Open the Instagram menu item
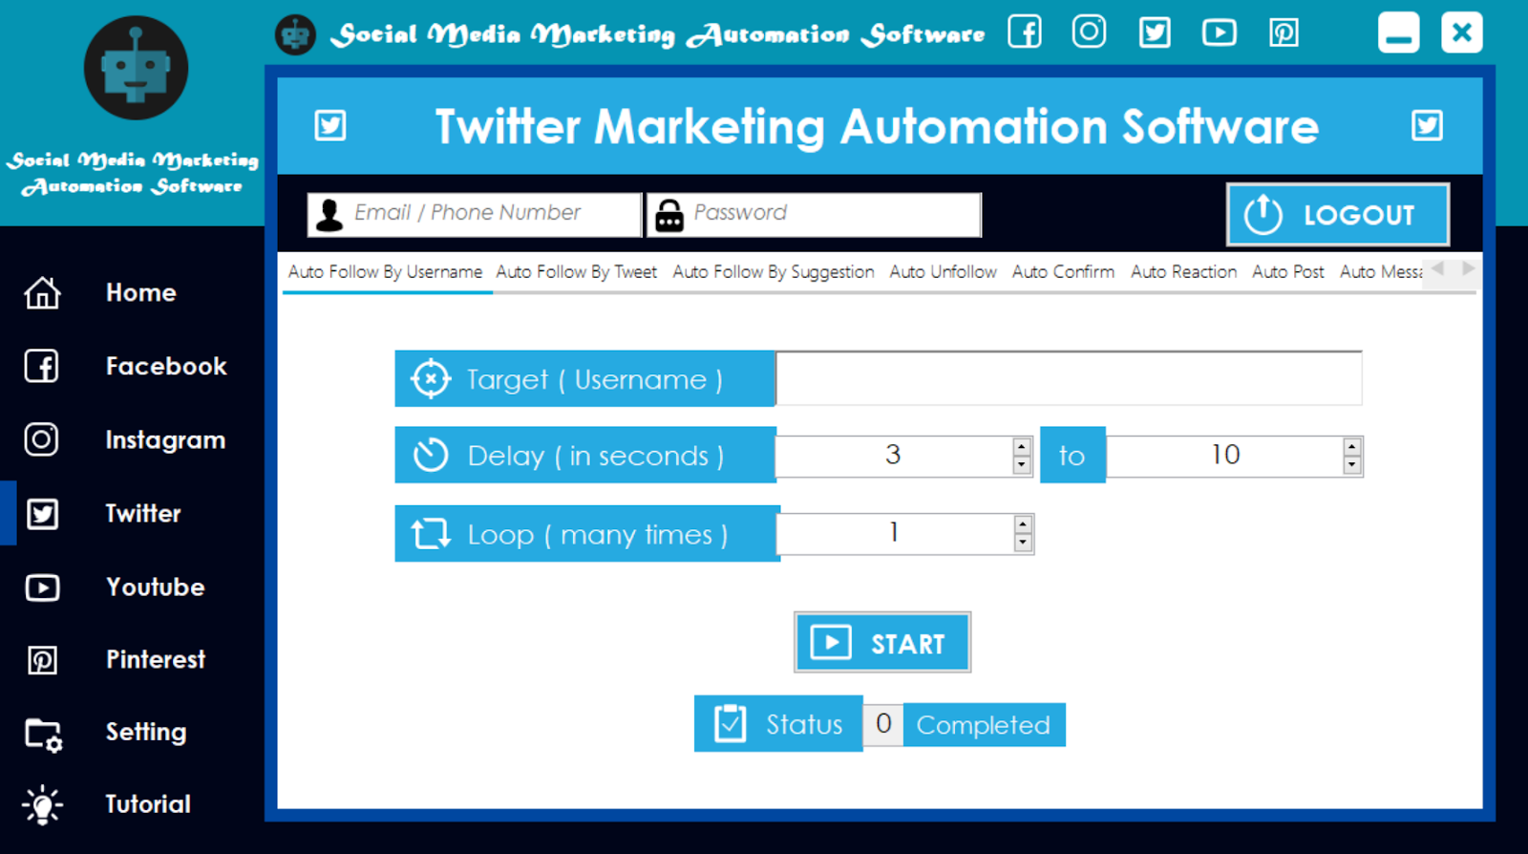 click(x=165, y=439)
